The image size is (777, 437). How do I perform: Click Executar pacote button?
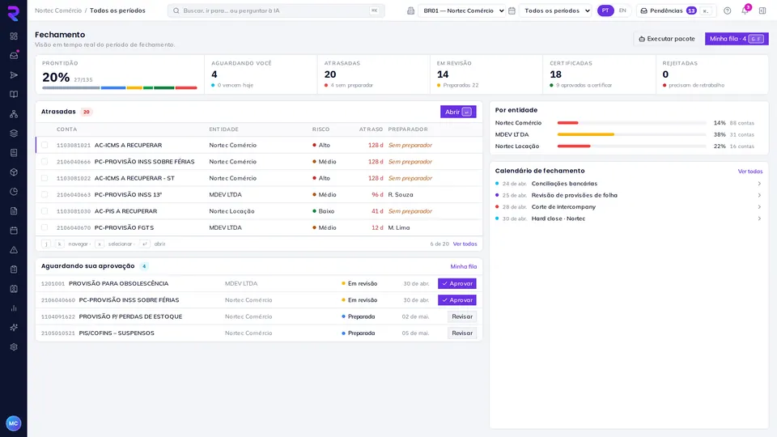(666, 39)
